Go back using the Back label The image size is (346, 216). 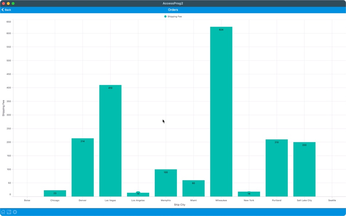point(8,10)
